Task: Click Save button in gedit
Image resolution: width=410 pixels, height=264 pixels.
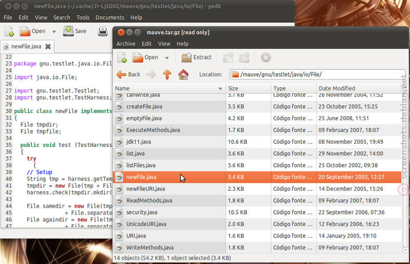Action: [75, 31]
